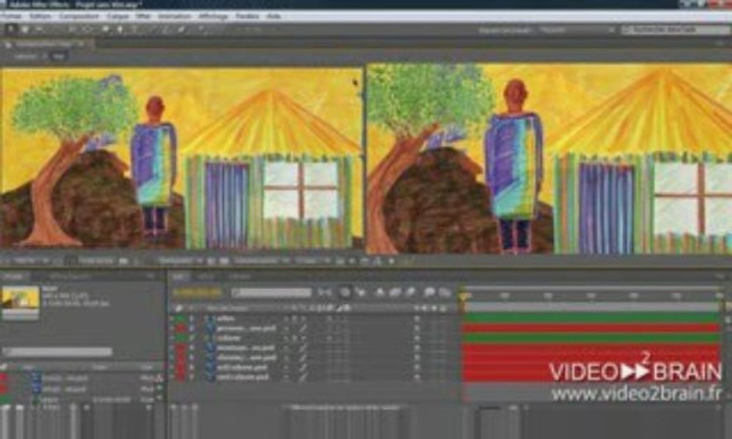
Task: Enable frame blending for composition
Action: tap(395, 293)
